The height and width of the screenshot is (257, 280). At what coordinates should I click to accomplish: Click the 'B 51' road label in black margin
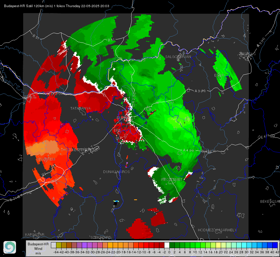point(36,37)
